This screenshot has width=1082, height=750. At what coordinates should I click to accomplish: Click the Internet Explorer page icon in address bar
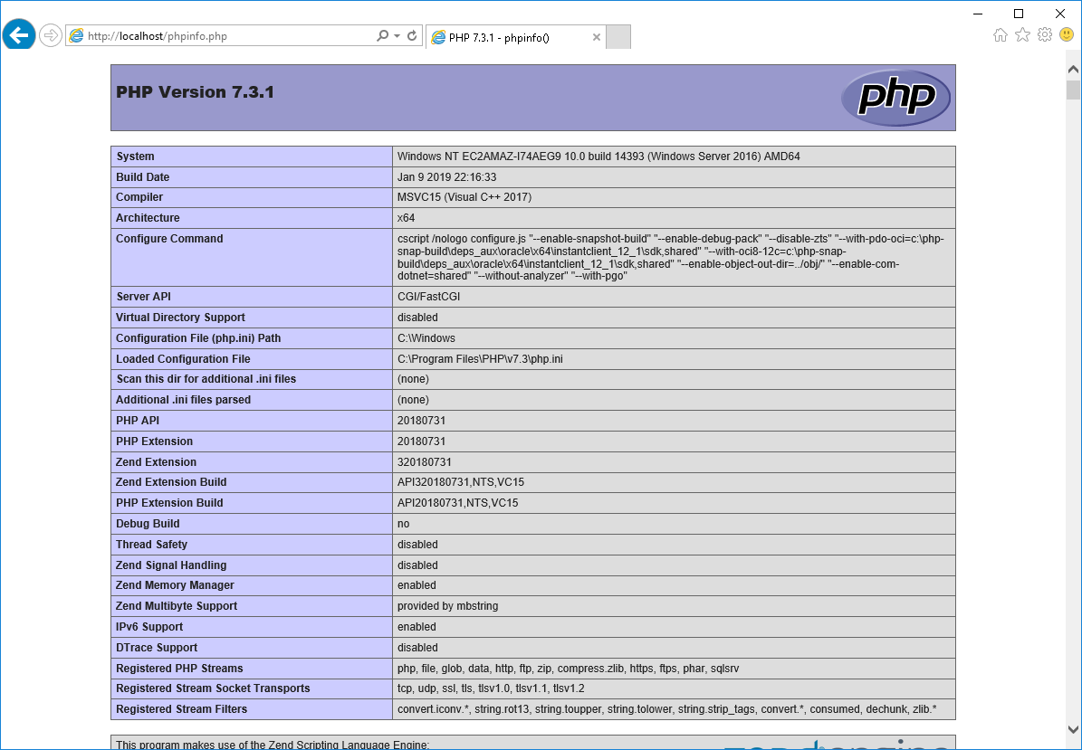click(x=76, y=36)
